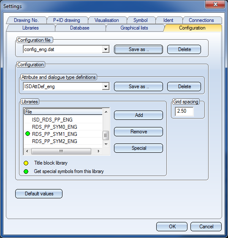Cancel the Settings dialog
The image size is (228, 238).
(206, 227)
